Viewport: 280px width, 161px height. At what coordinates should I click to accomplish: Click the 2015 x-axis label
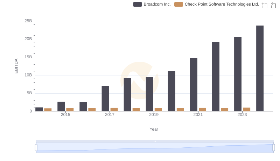pos(65,115)
